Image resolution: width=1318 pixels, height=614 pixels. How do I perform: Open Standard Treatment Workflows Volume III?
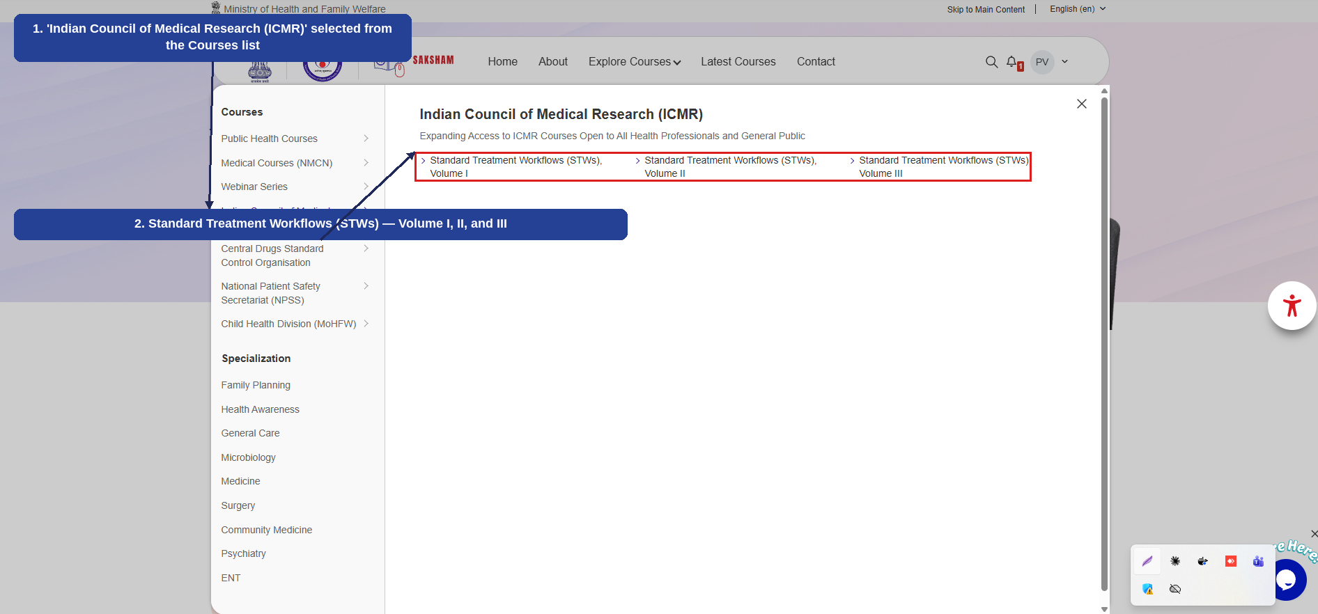click(x=943, y=167)
